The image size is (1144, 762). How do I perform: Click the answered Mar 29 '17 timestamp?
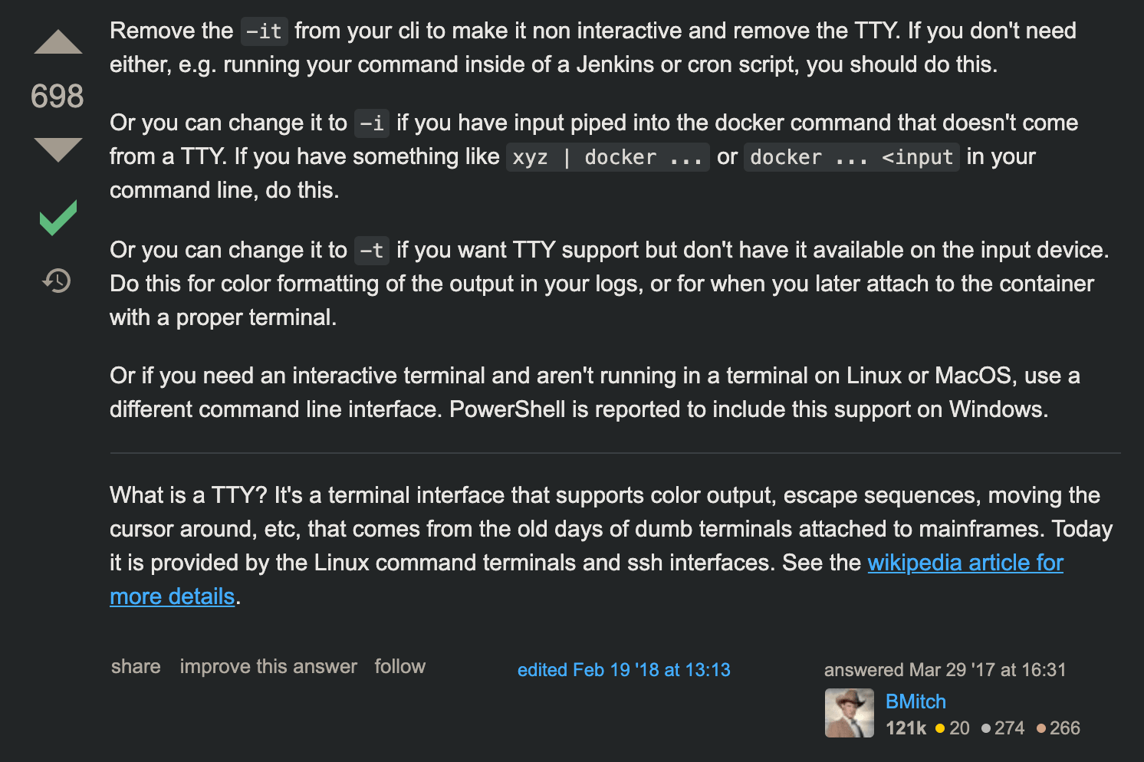click(945, 670)
